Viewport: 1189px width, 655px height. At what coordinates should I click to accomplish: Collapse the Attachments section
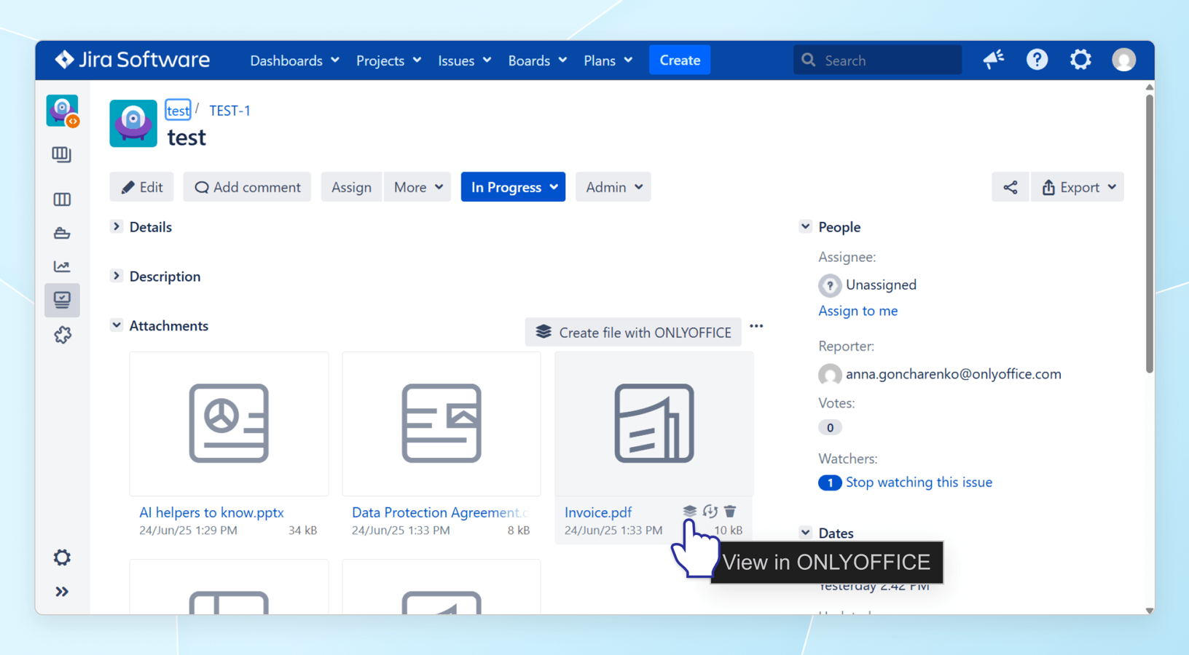click(x=117, y=325)
